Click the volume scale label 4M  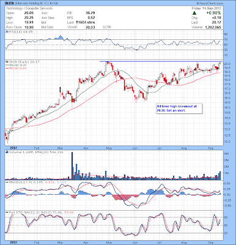[226, 154]
